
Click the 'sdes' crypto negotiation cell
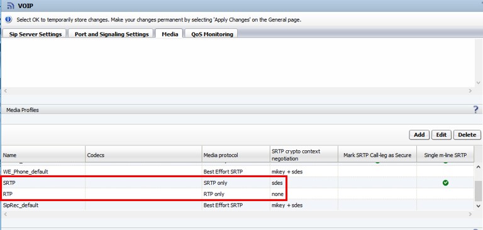[277, 183]
